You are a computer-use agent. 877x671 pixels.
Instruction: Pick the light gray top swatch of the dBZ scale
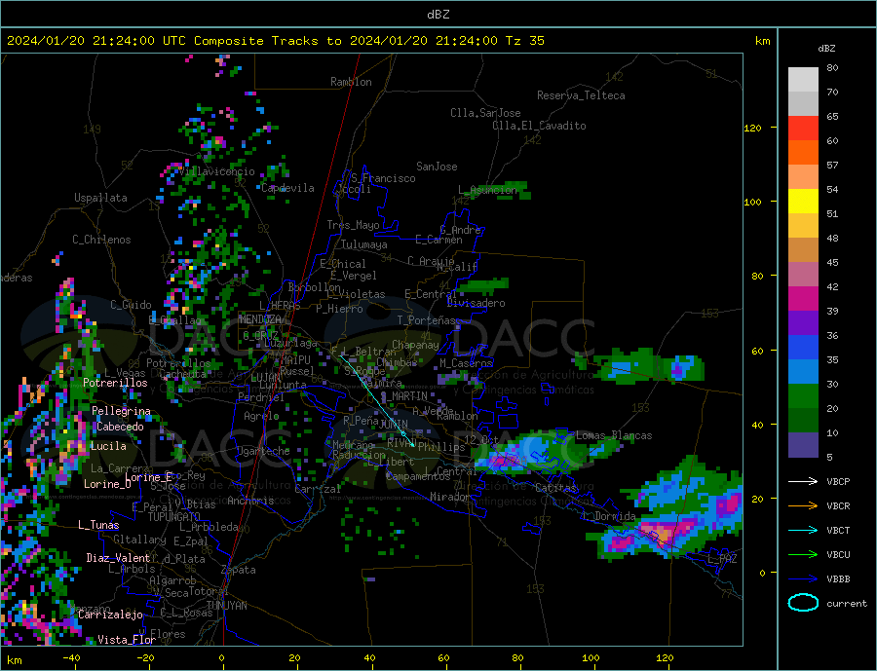coord(803,80)
